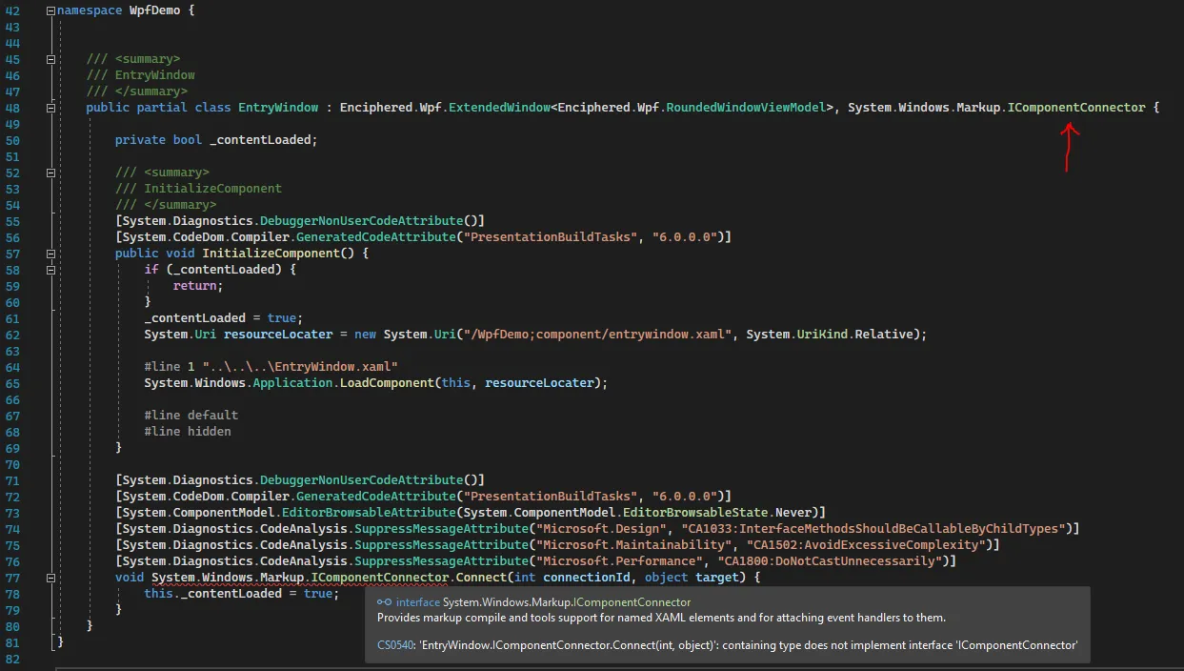This screenshot has height=671, width=1184.
Task: Click the CA1033:InterfaceMethodsShouldBeCallableByChildTypes string
Action: click(x=872, y=529)
